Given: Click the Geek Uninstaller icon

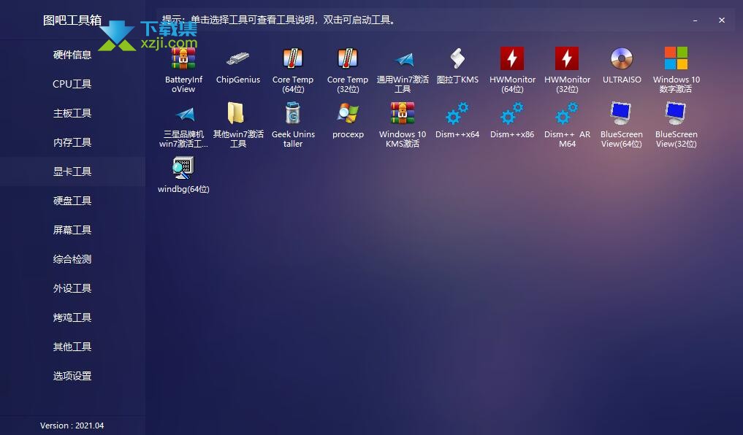Looking at the screenshot, I should [293, 114].
